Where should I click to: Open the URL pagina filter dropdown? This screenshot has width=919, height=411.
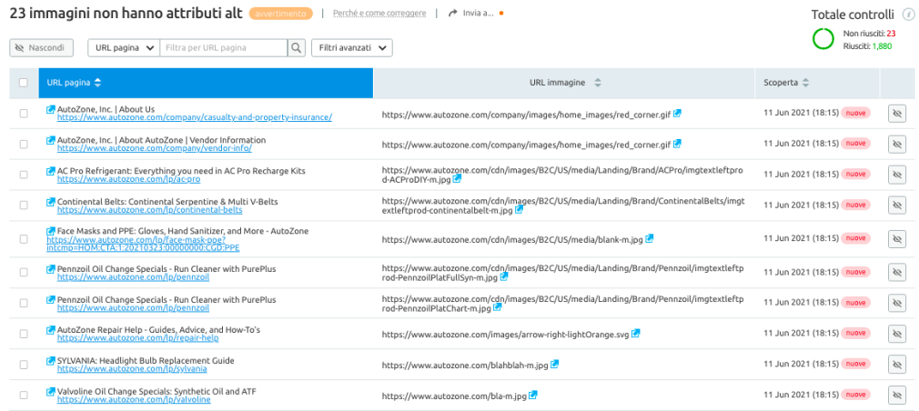tap(124, 48)
